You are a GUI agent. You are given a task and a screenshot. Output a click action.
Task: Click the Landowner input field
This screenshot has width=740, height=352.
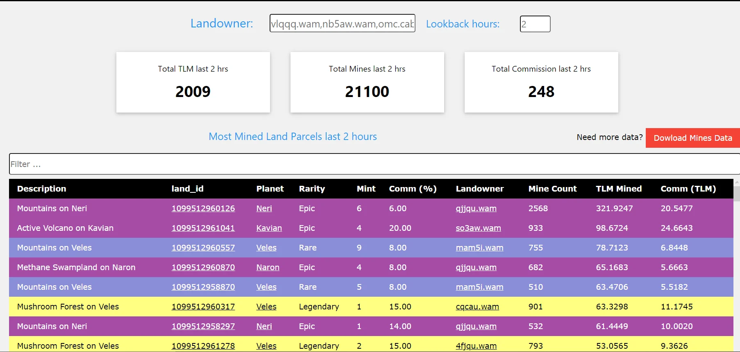342,23
